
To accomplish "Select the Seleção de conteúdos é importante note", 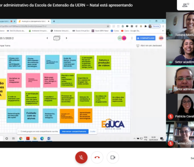I will click(x=85, y=99).
